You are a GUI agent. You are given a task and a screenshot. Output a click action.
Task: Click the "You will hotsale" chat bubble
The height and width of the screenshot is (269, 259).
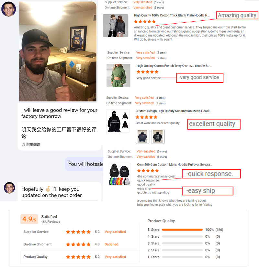coord(84,164)
